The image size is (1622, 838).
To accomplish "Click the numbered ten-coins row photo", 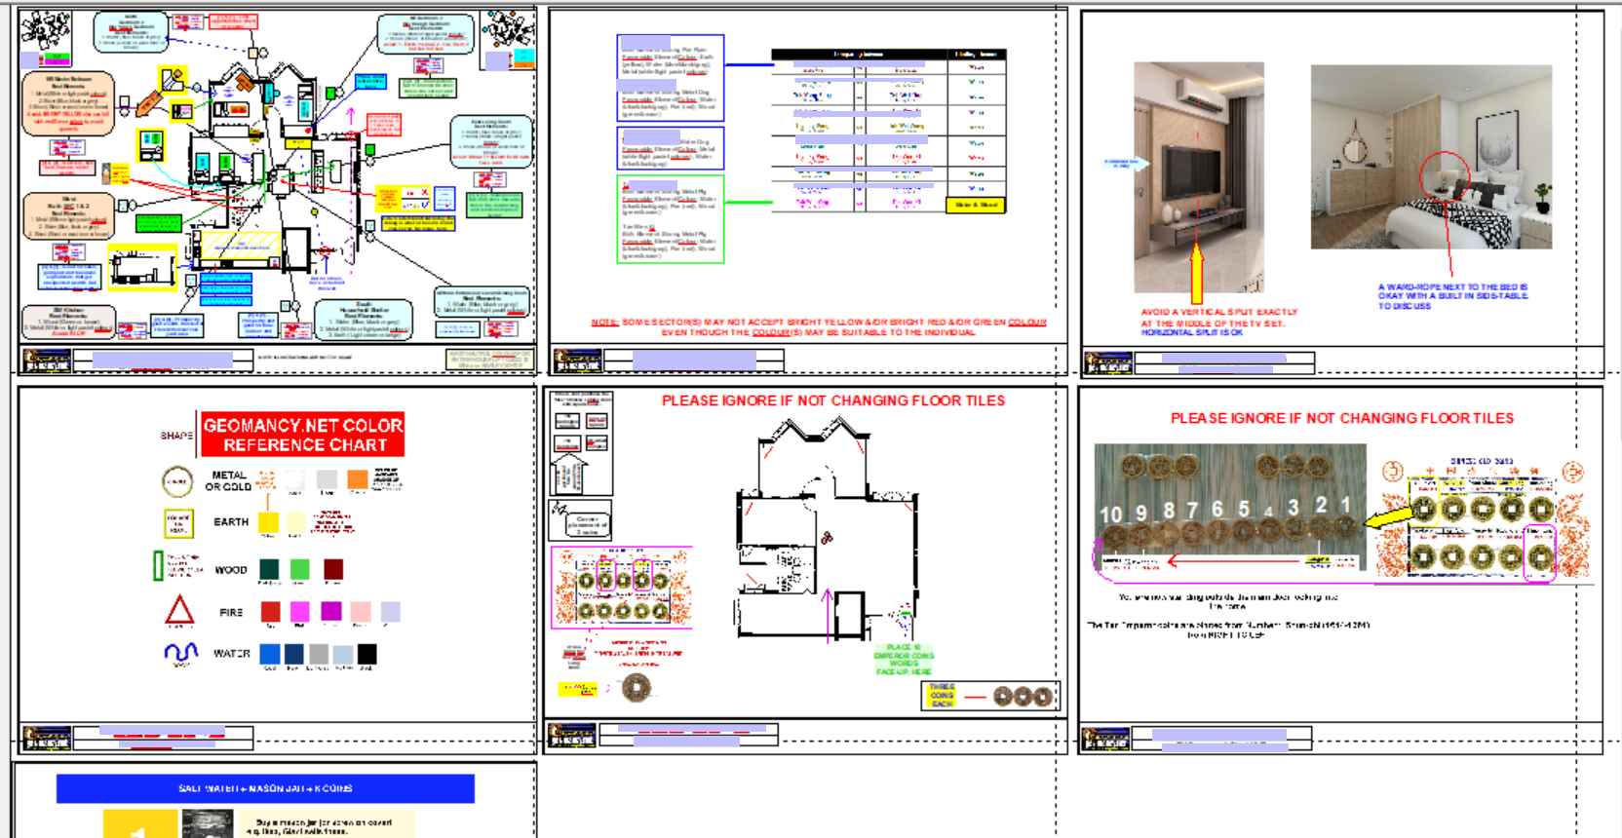I will (x=1229, y=507).
